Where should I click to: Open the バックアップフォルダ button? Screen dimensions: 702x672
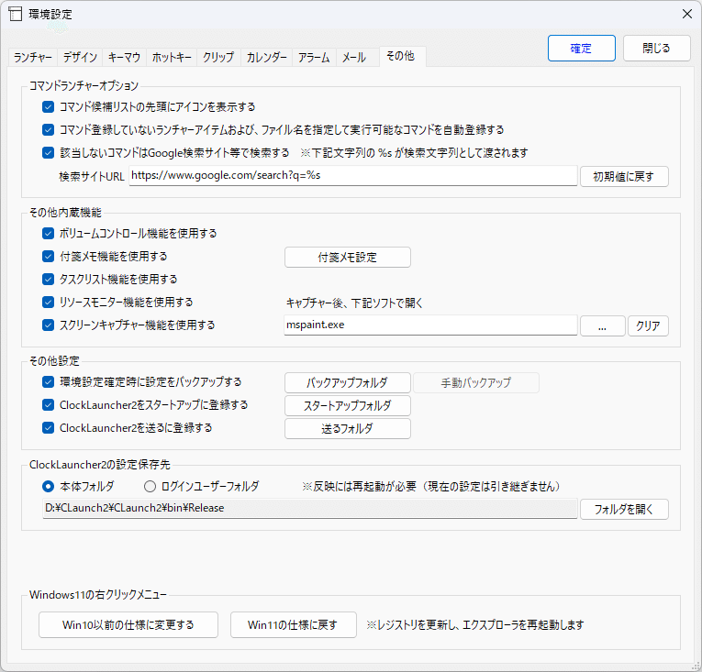[348, 383]
